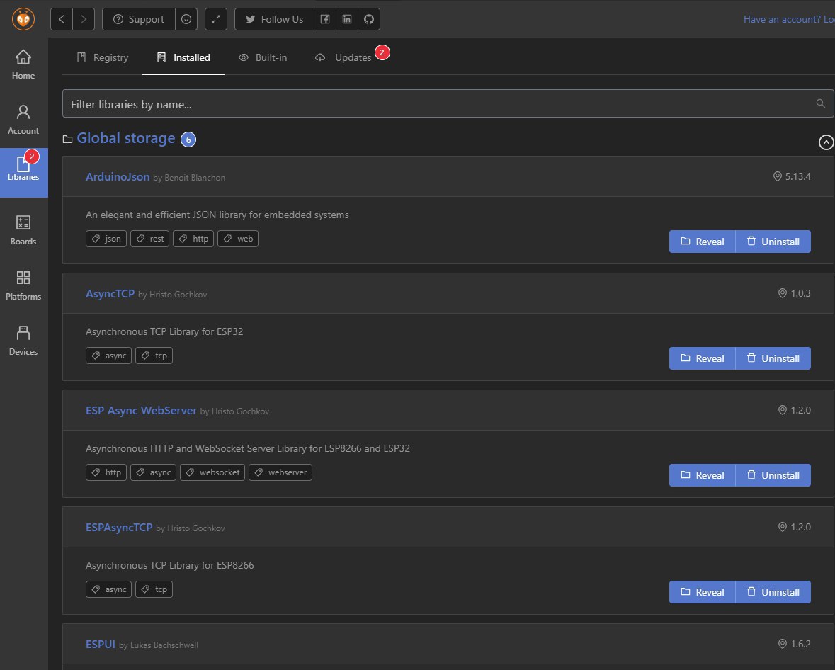Image resolution: width=835 pixels, height=670 pixels.
Task: Uninstall the ESPAsyncTCP library
Action: 773,591
